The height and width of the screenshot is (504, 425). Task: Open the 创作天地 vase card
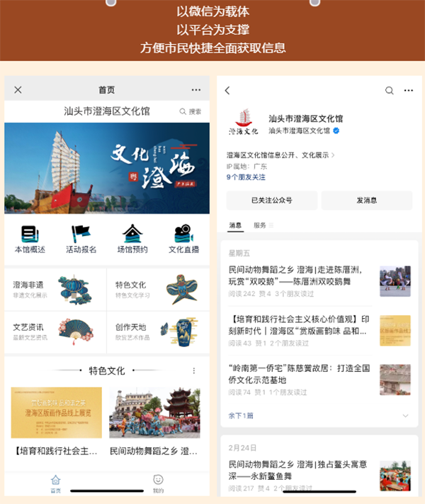pos(158,332)
